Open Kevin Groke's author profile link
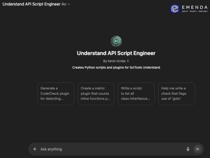Screen dimensions: 210x158 [x=116, y=61]
